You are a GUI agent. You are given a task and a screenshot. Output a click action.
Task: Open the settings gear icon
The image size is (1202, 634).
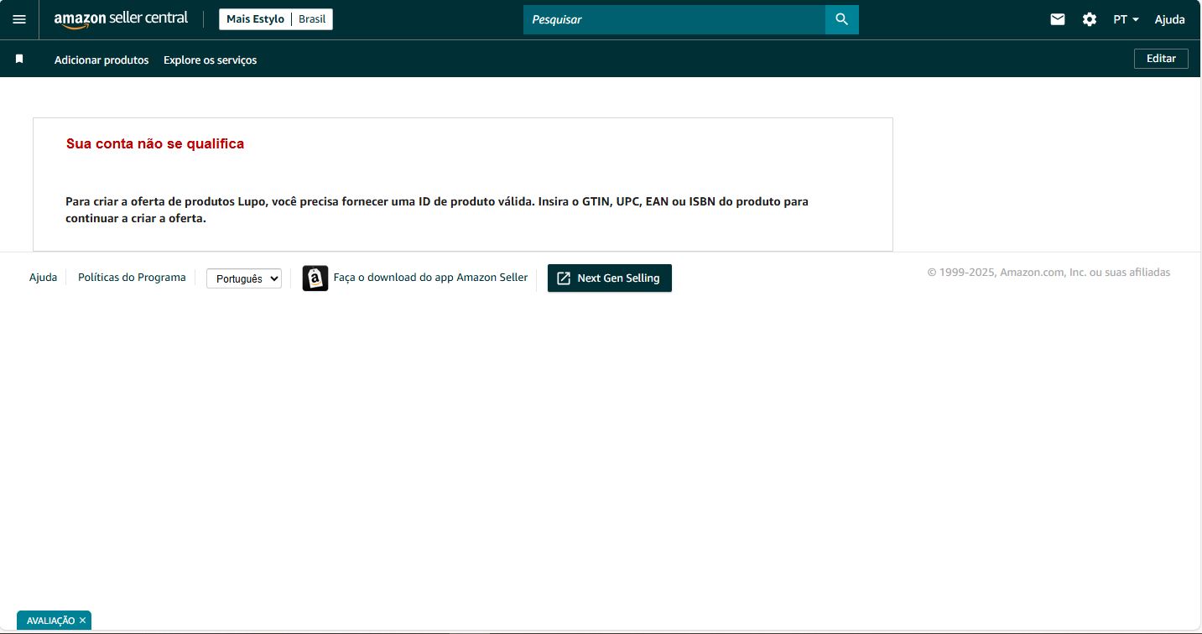[x=1090, y=19]
